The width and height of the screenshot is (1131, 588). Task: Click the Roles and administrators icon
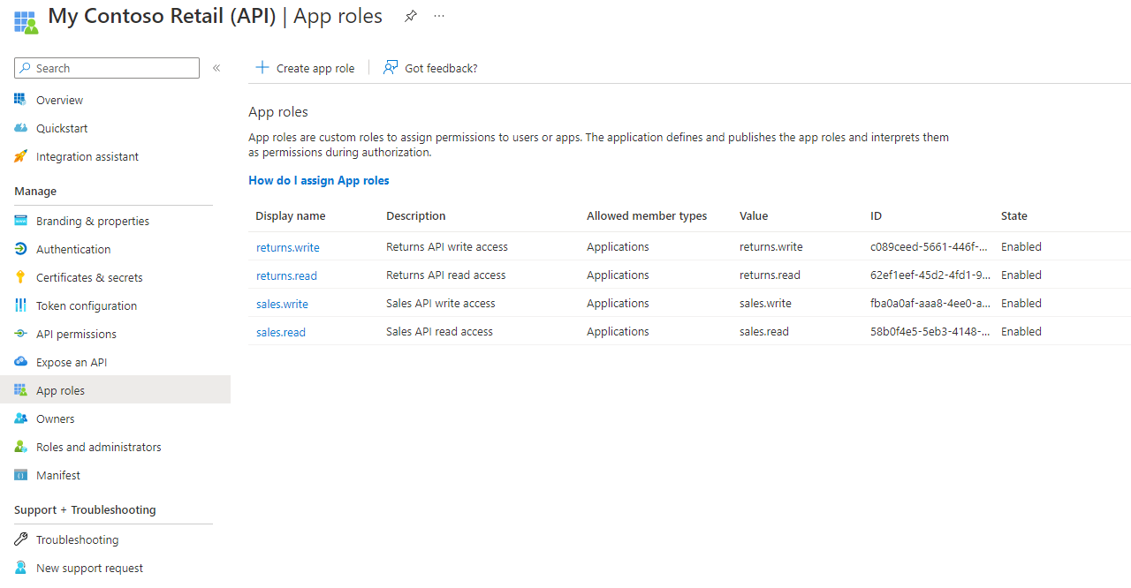click(20, 447)
